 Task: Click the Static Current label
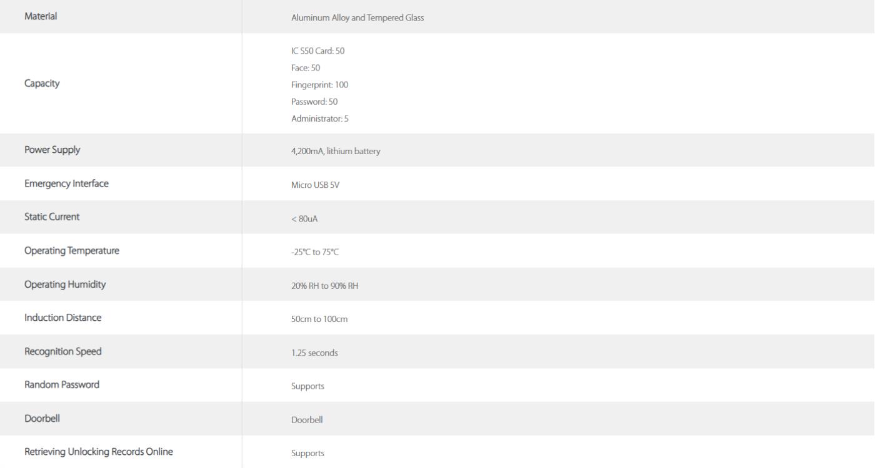click(52, 217)
